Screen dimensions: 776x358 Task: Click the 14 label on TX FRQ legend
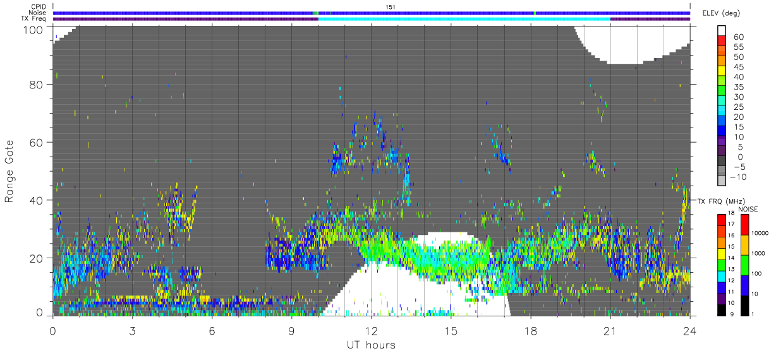click(731, 258)
